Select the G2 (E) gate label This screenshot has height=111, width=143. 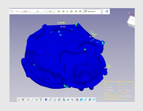point(92,37)
